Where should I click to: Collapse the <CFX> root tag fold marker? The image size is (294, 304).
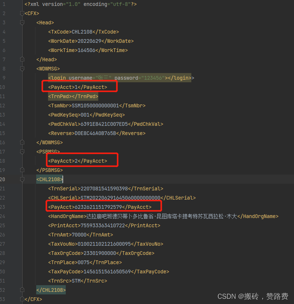tap(22, 13)
